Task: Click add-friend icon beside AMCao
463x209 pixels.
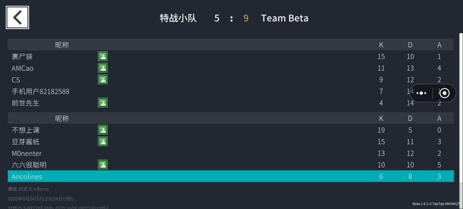Action: click(x=103, y=68)
